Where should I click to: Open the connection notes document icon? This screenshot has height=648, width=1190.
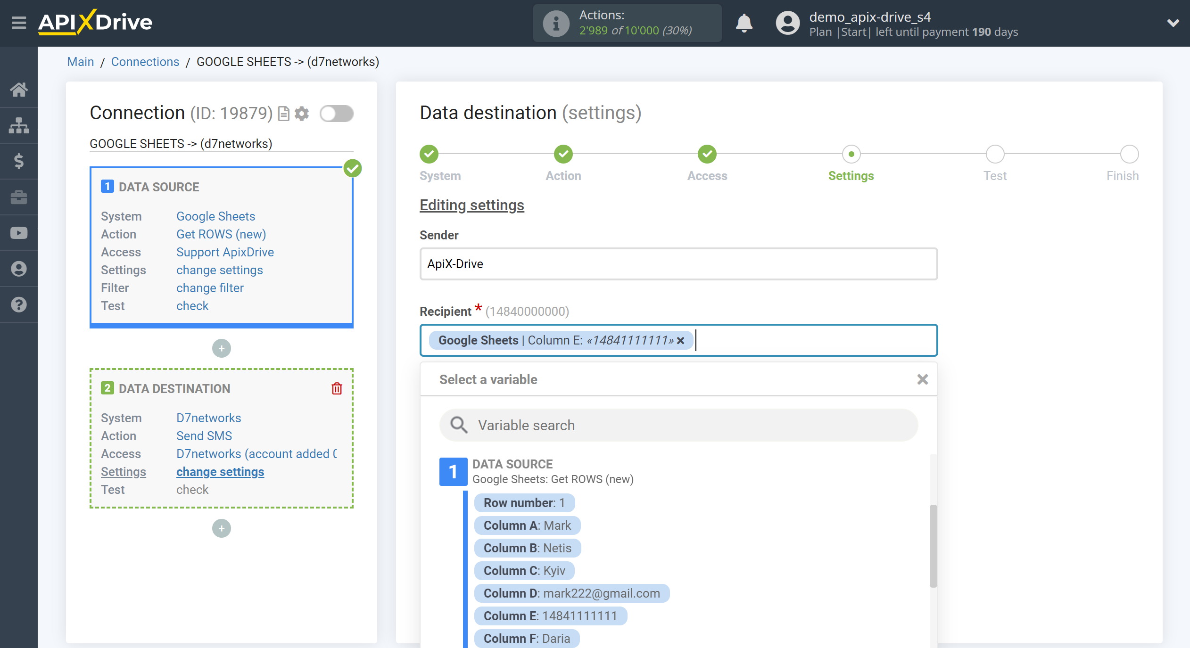(x=283, y=114)
